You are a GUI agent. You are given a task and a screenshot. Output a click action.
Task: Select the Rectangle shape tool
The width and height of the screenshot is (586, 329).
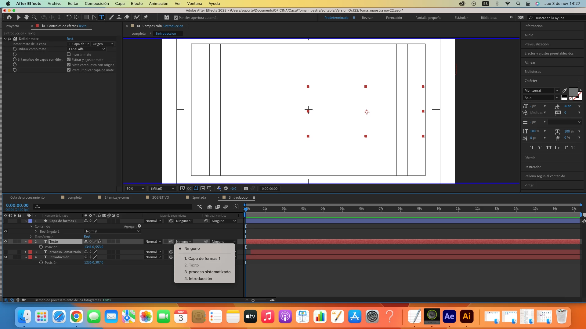86,17
